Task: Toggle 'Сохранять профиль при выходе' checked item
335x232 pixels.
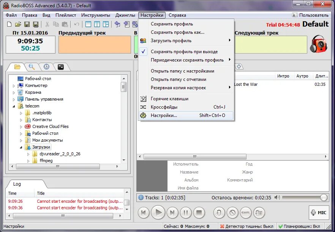Action: [186, 52]
